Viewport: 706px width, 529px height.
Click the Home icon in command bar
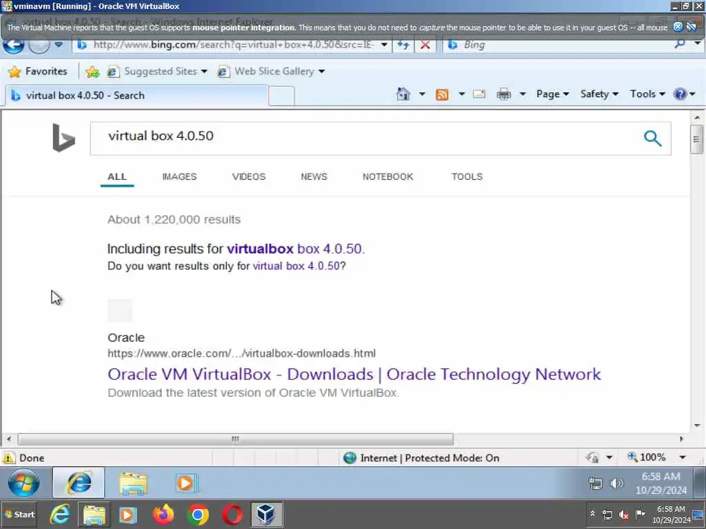pos(403,94)
